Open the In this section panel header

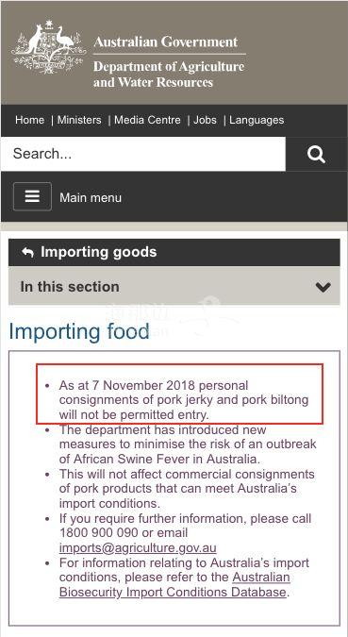click(174, 286)
